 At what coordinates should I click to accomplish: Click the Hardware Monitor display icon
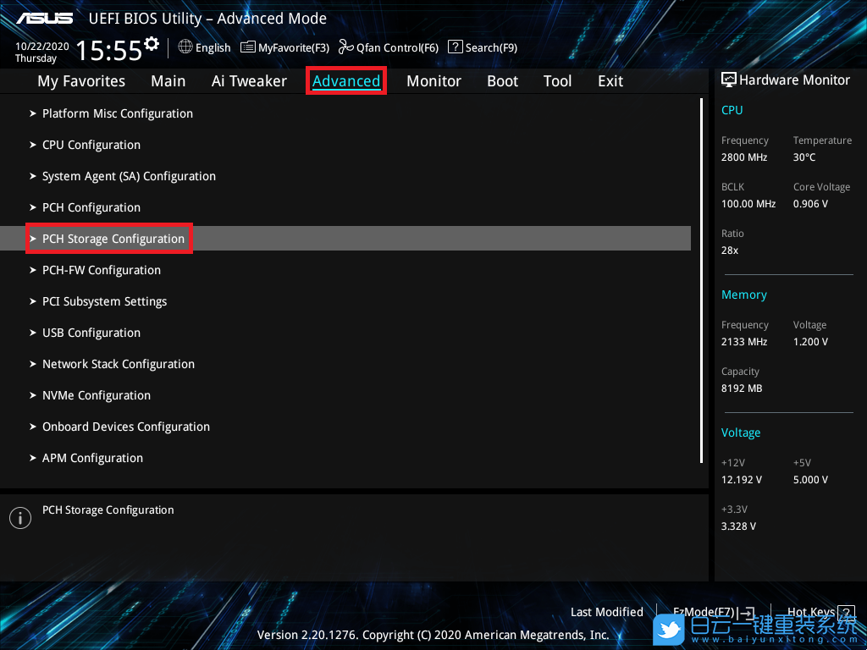[728, 80]
